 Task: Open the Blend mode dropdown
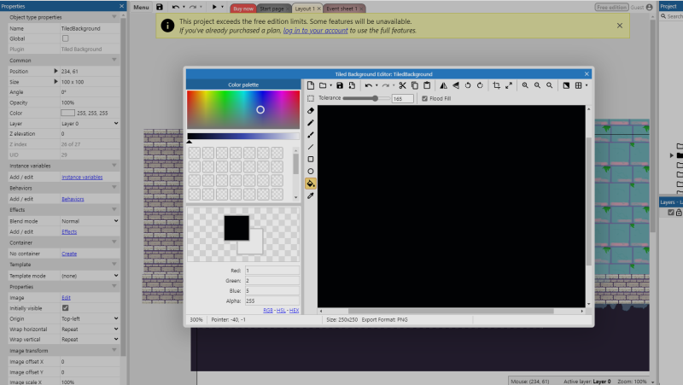pos(90,221)
